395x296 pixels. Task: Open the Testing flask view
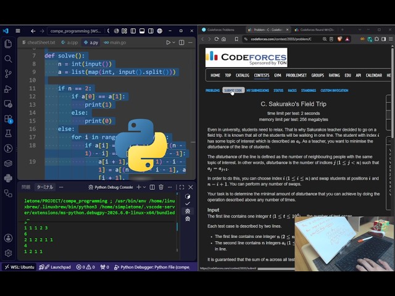(8, 133)
